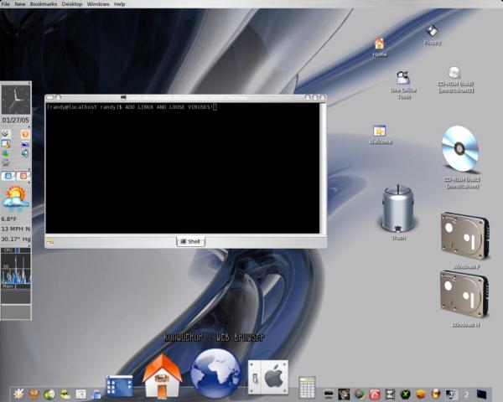Click the starburst icon at the dock's left end
Screen dimensions: 503x402
point(18,394)
